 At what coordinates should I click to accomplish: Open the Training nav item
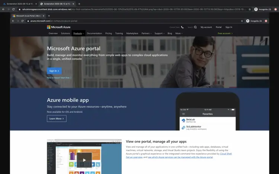point(119,33)
